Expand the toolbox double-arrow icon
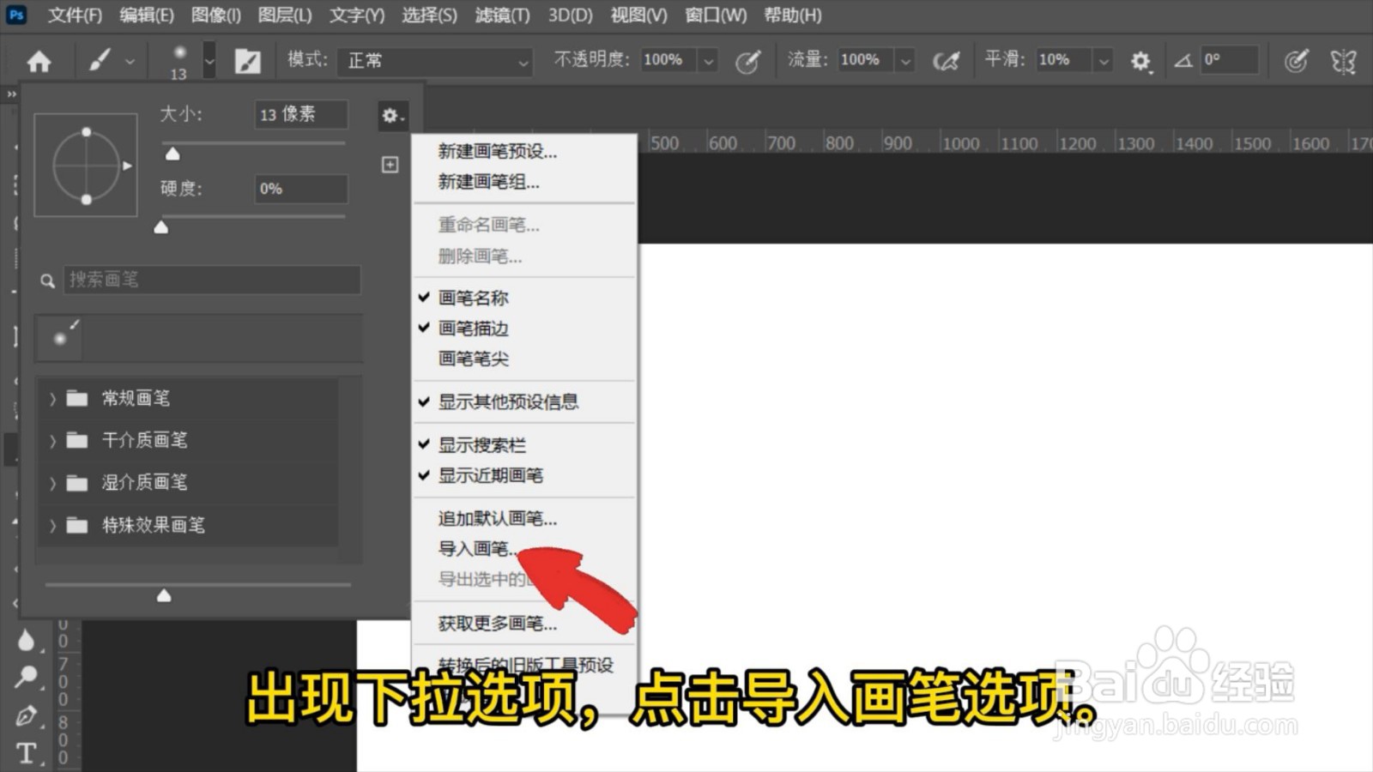 (11, 94)
